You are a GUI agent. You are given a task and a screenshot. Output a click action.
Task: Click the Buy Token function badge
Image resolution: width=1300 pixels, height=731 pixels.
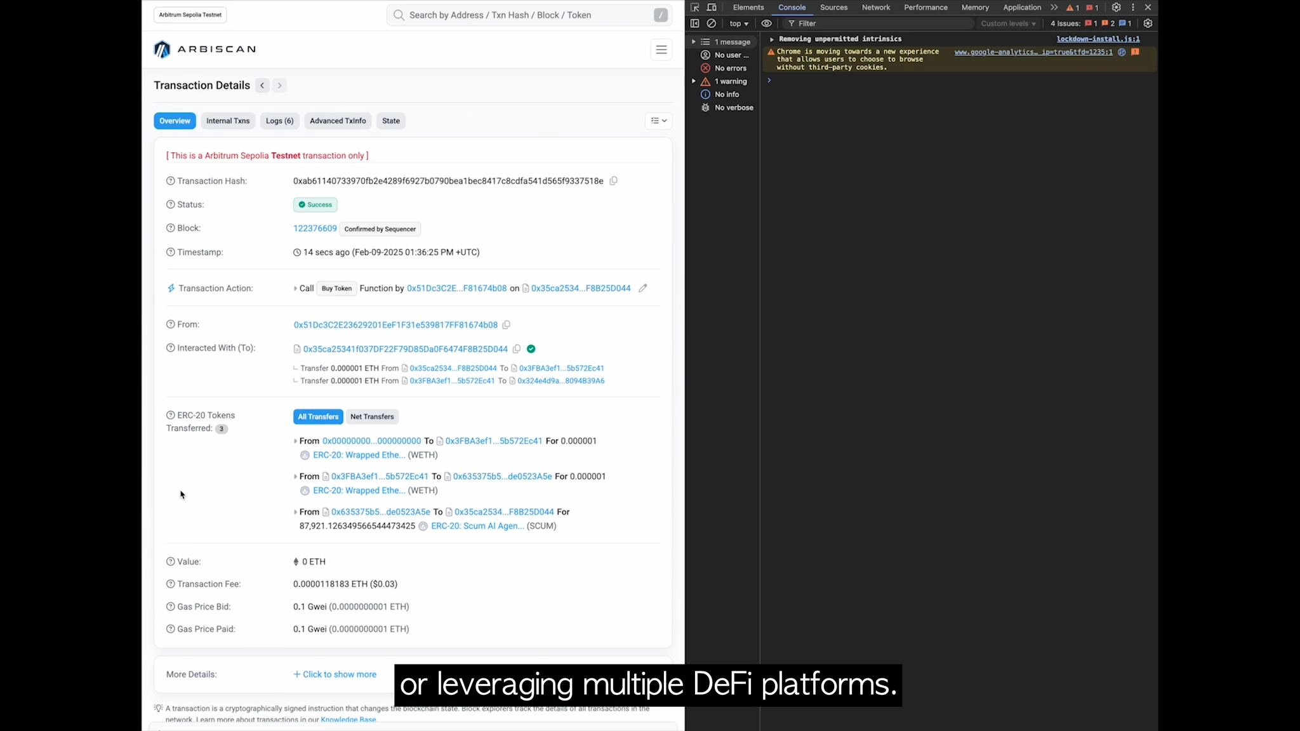point(336,289)
